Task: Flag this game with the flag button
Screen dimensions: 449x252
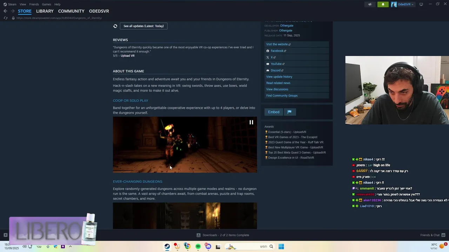Action: click(289, 112)
